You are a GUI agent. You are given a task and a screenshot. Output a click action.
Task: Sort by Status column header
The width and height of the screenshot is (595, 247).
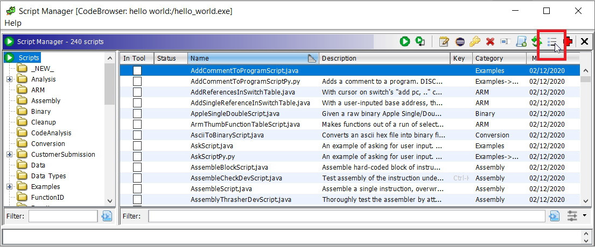171,58
